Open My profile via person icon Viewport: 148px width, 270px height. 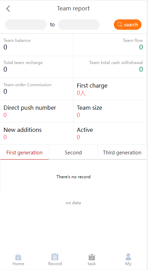pos(128,257)
